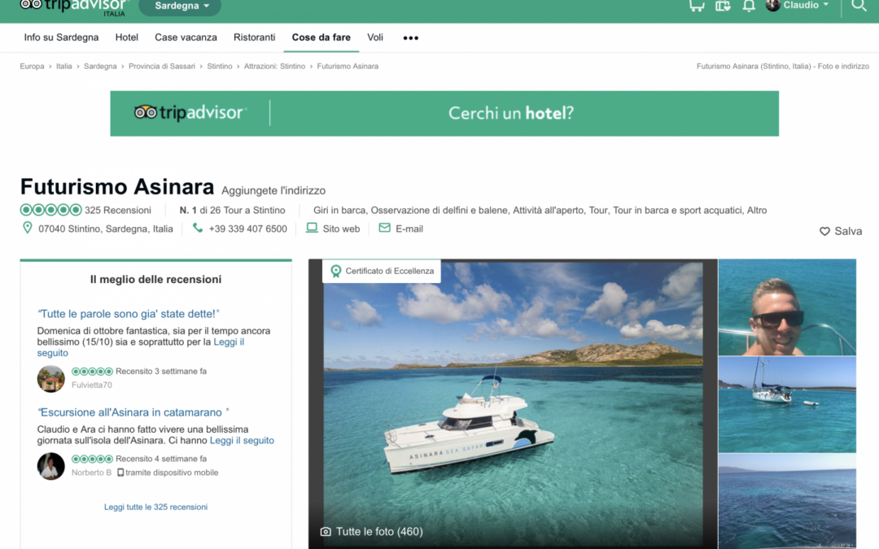The image size is (879, 549).
Task: Click phone number +39 339 407 6500
Action: click(247, 229)
